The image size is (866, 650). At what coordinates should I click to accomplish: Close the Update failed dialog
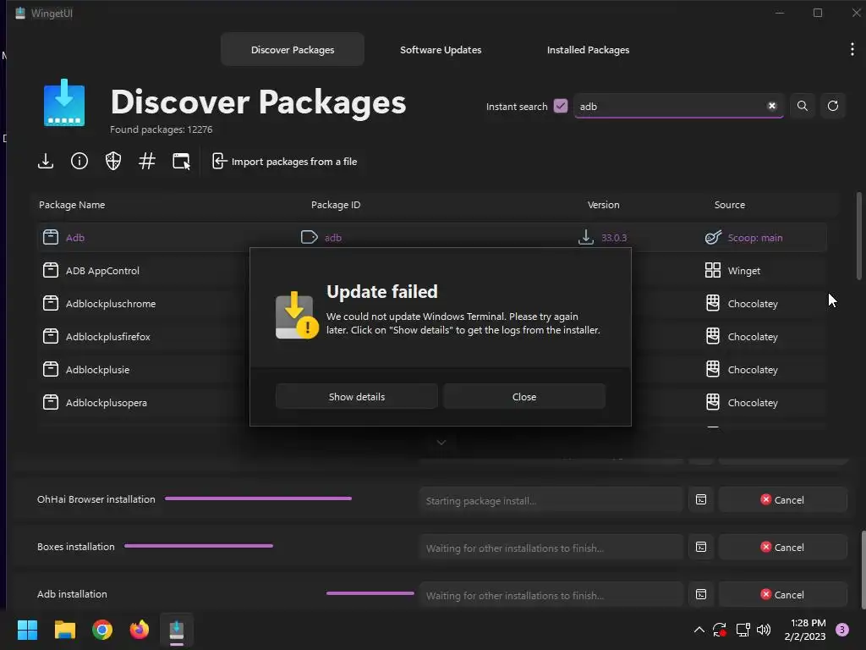[524, 397]
